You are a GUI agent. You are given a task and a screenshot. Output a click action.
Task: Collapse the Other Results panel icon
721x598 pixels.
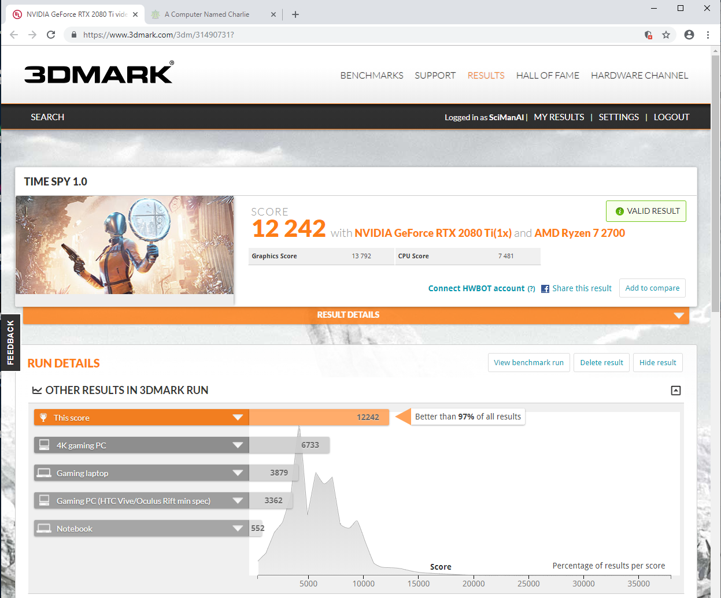pos(675,391)
